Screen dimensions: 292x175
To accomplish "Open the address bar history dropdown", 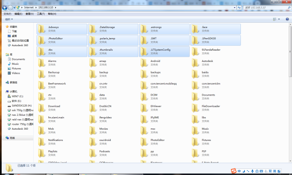I will [x=235, y=8].
